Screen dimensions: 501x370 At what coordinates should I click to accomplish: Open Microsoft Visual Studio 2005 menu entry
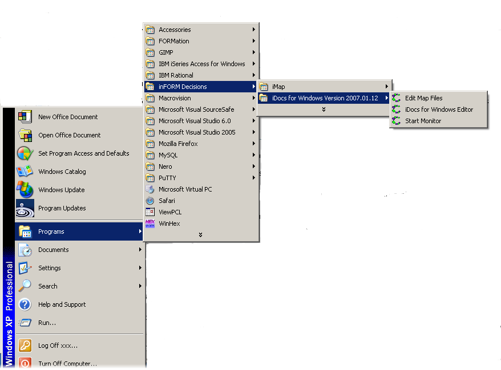tap(200, 132)
